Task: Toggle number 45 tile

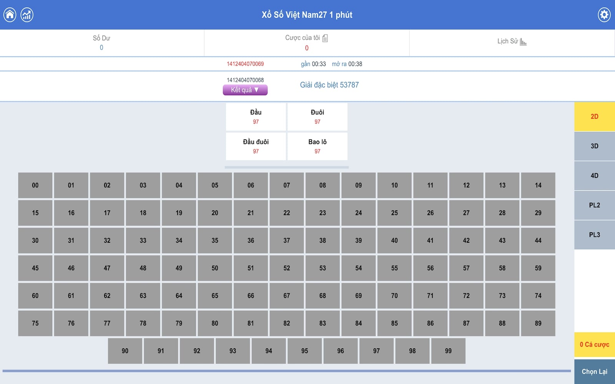Action: [35, 268]
